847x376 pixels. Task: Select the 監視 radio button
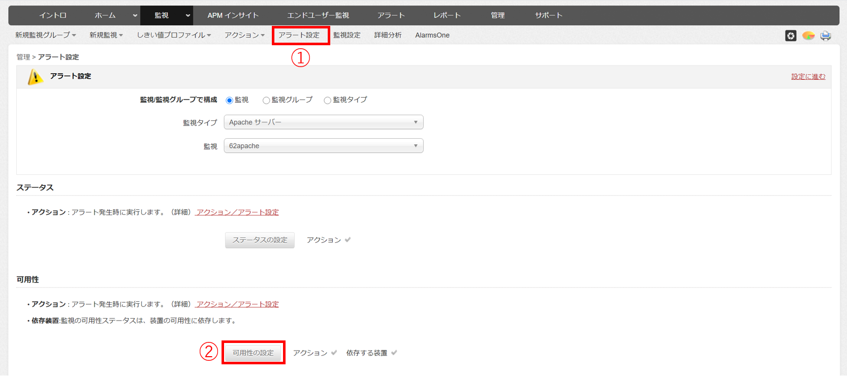point(229,101)
